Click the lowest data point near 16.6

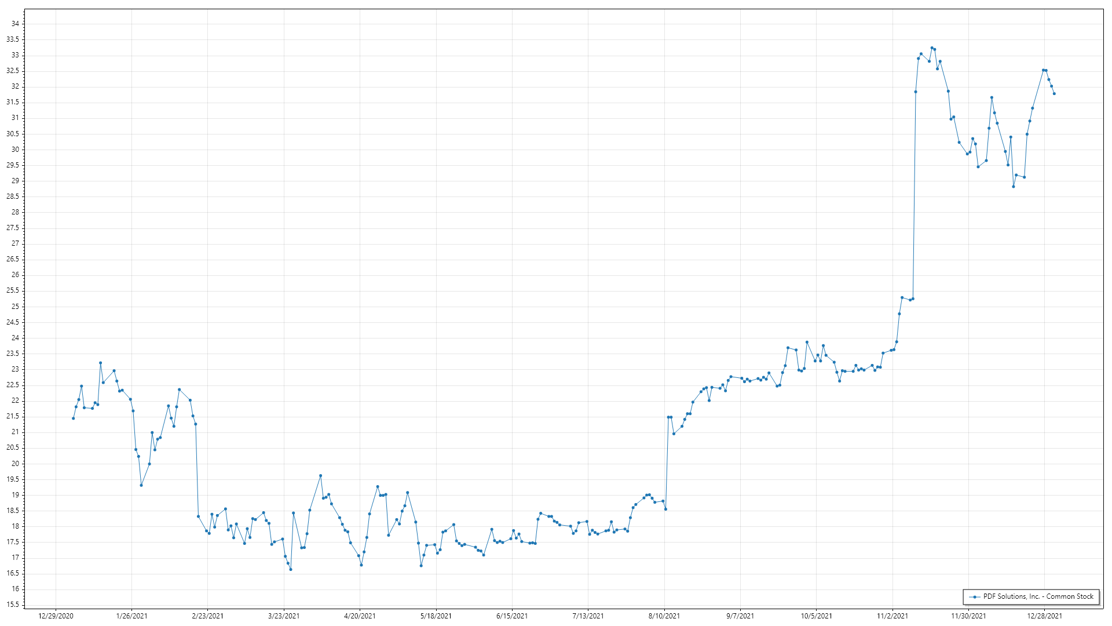tap(291, 569)
